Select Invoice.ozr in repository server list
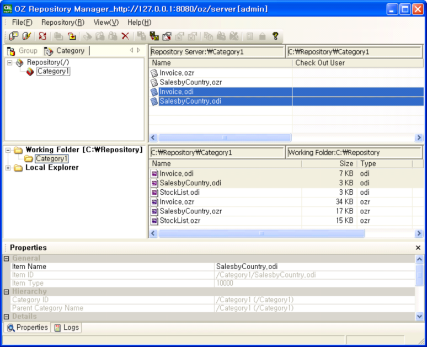This screenshot has width=427, height=347. (x=177, y=73)
